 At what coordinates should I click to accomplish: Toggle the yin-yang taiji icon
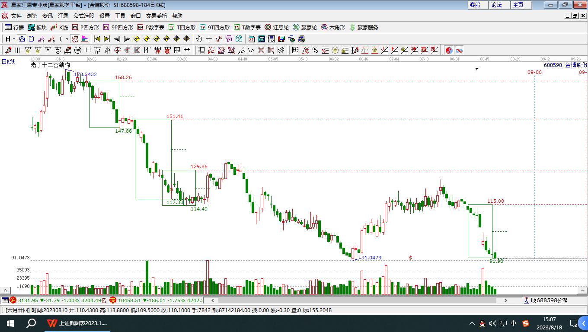[449, 50]
